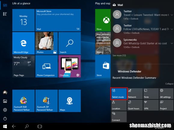The width and height of the screenshot is (174, 130).
Task: Open Spiceworks WhatsUp Gold notification
Action: click(142, 43)
